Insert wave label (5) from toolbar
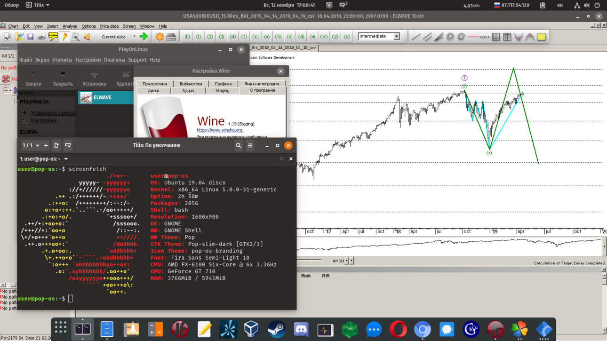This screenshot has height=341, width=607. [244, 37]
